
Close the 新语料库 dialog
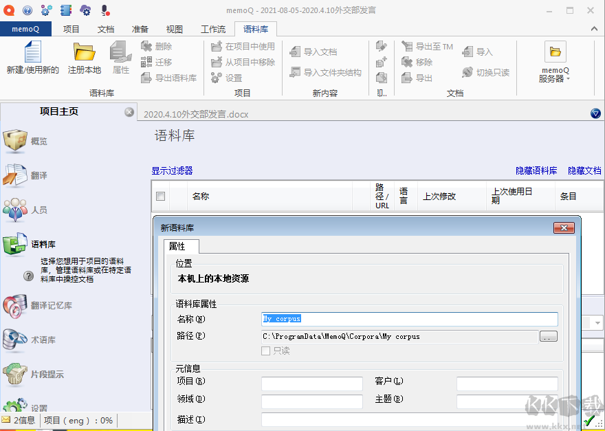pyautogui.click(x=564, y=228)
